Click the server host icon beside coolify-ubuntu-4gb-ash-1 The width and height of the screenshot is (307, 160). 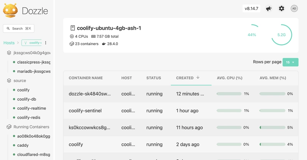73,28
